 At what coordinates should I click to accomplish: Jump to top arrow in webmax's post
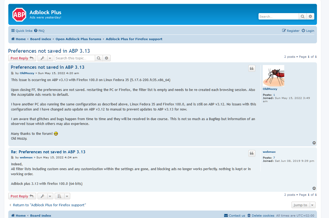click(314, 188)
